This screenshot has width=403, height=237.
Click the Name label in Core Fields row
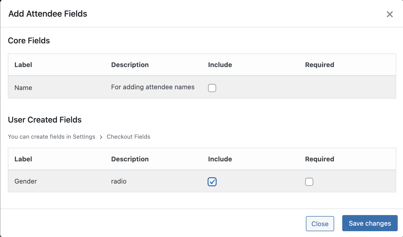pyautogui.click(x=23, y=88)
